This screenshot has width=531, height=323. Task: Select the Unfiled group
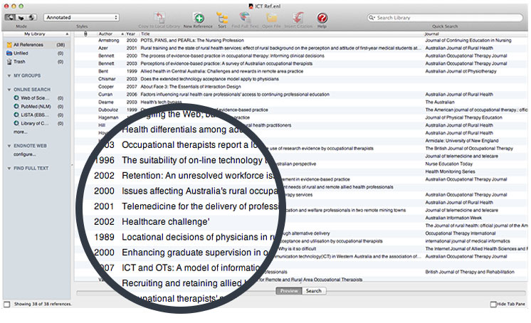[x=36, y=53]
